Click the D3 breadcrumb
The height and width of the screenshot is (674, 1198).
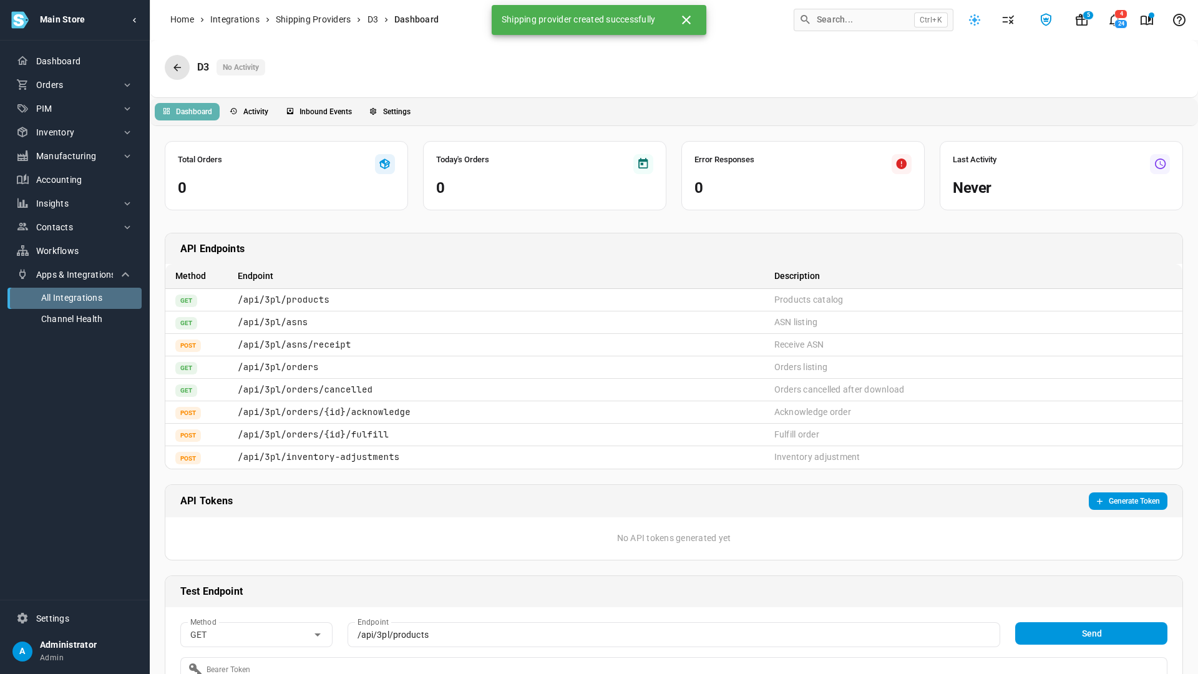coord(373,19)
